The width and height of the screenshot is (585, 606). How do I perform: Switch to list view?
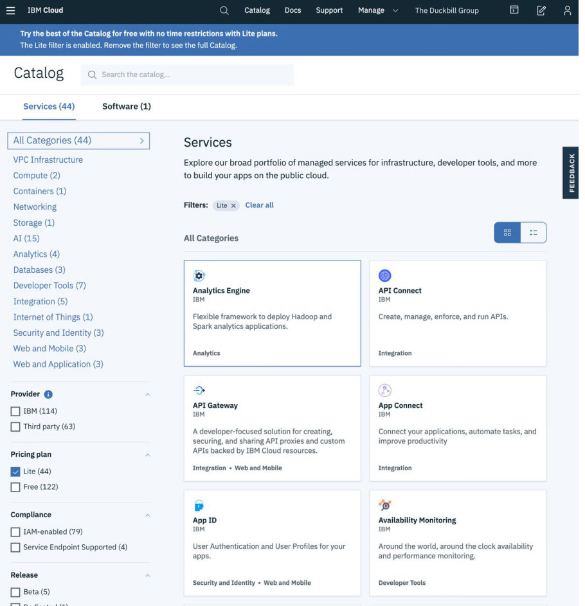(534, 233)
